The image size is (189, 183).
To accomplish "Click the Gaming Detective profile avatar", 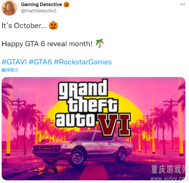I will pos(9,8).
